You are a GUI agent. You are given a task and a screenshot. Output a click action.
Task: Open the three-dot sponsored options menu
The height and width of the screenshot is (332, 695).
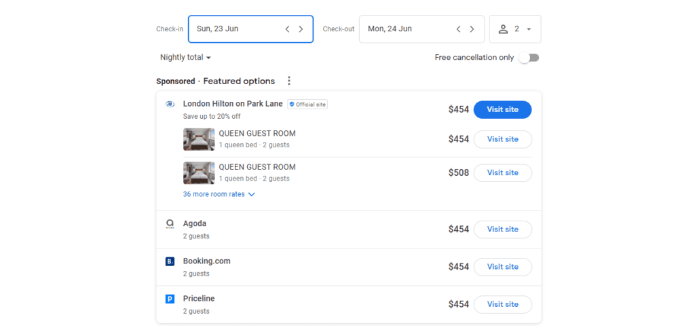point(288,81)
